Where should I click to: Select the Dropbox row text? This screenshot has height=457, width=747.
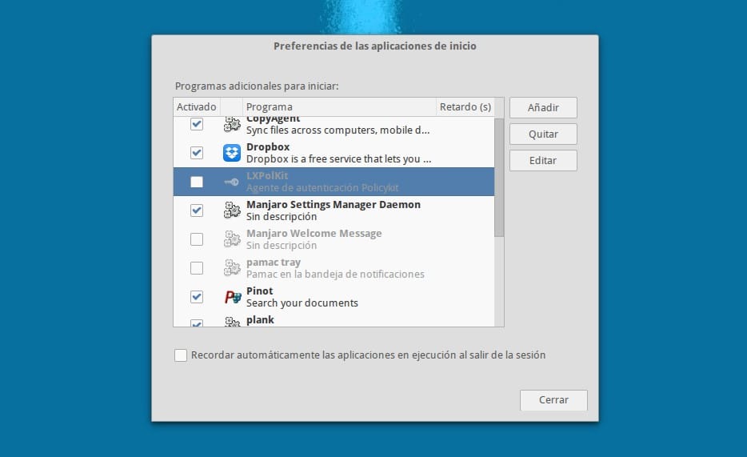click(x=339, y=153)
